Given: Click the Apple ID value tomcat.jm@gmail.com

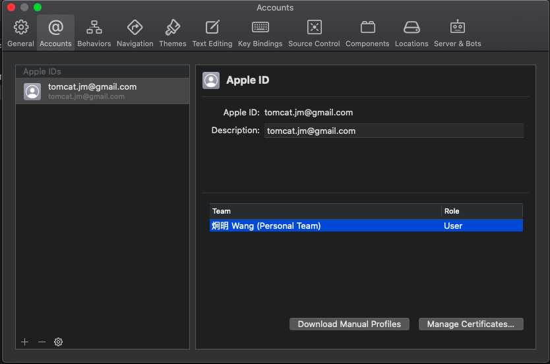Looking at the screenshot, I should [x=309, y=113].
